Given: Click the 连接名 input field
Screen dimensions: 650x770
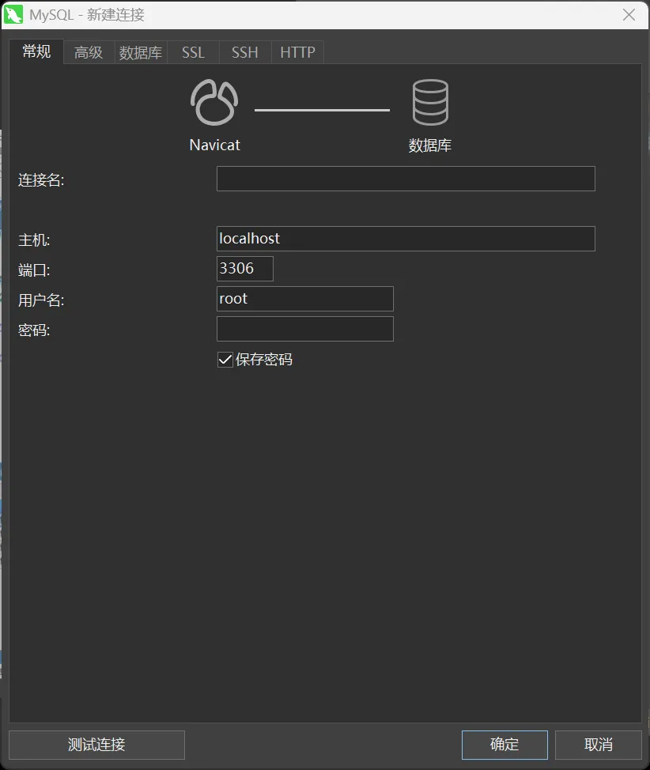Looking at the screenshot, I should coord(406,179).
